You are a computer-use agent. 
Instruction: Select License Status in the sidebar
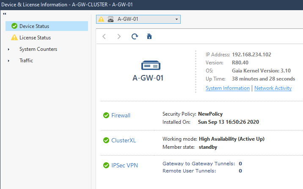(35, 38)
